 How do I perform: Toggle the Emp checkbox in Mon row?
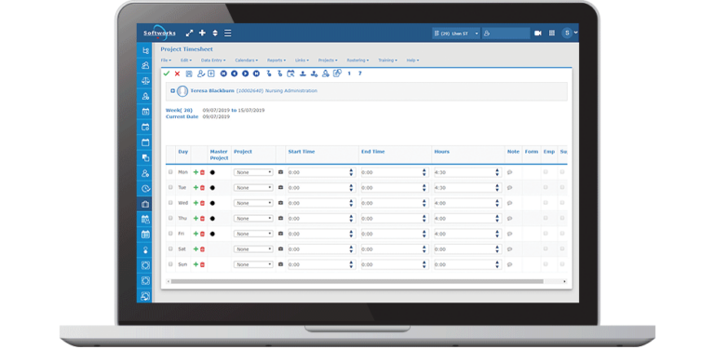[x=546, y=172]
